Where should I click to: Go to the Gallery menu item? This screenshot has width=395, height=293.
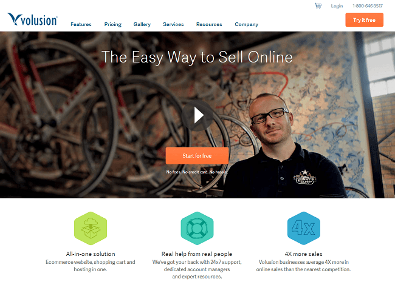[142, 24]
